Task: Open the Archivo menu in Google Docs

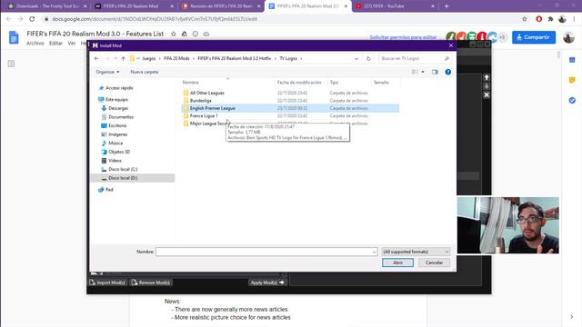Action: [x=35, y=44]
